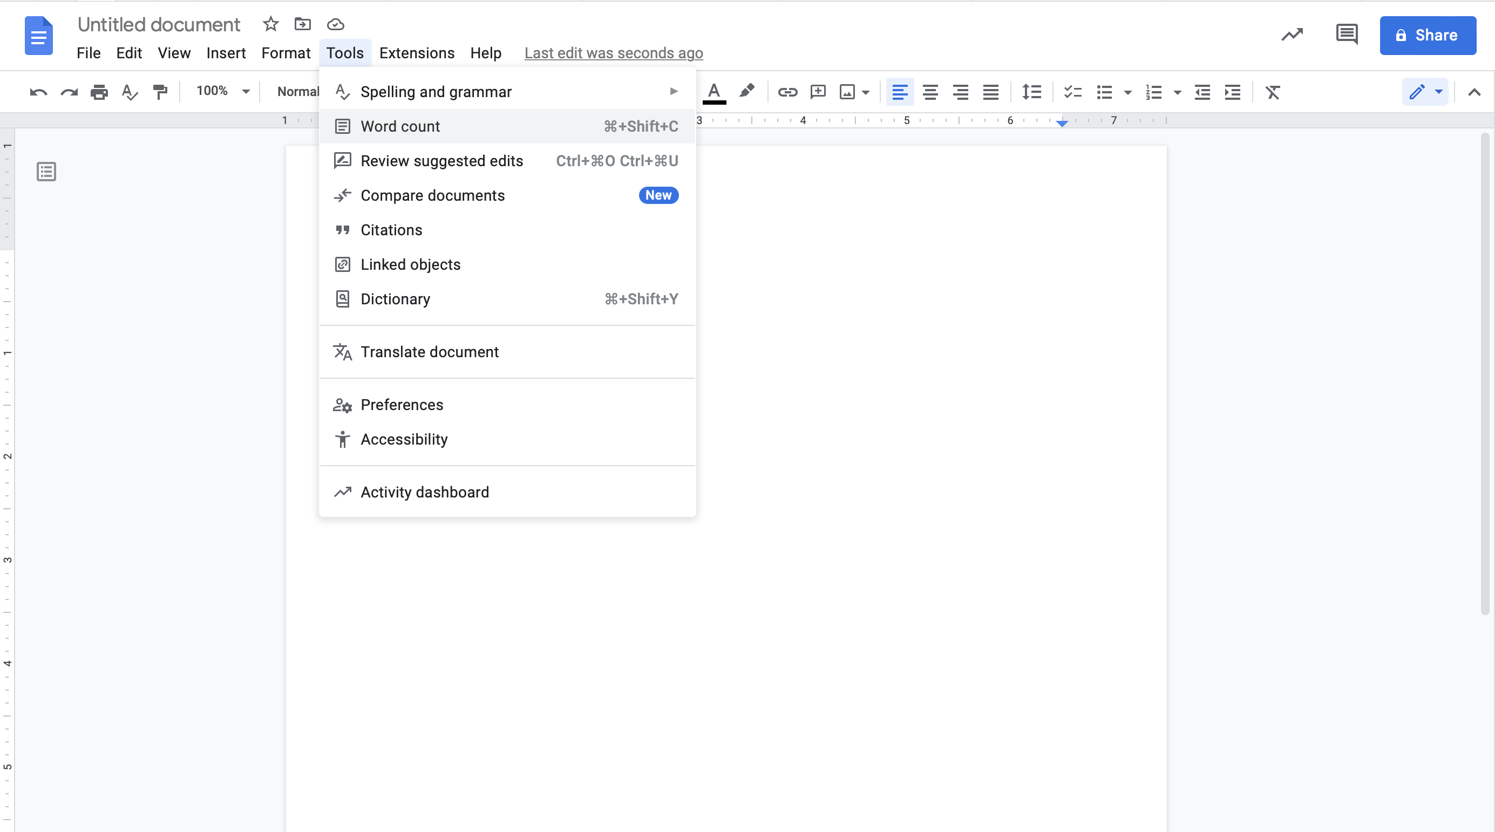
Task: Click the highlight color icon
Action: tap(746, 92)
